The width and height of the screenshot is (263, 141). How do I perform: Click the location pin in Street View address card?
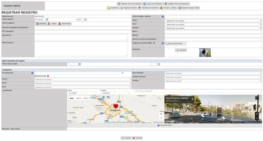coord(192,99)
